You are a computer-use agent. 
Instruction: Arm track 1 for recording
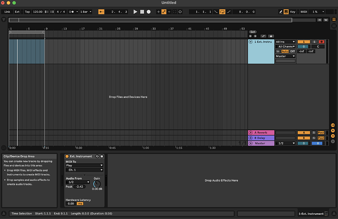(321, 42)
